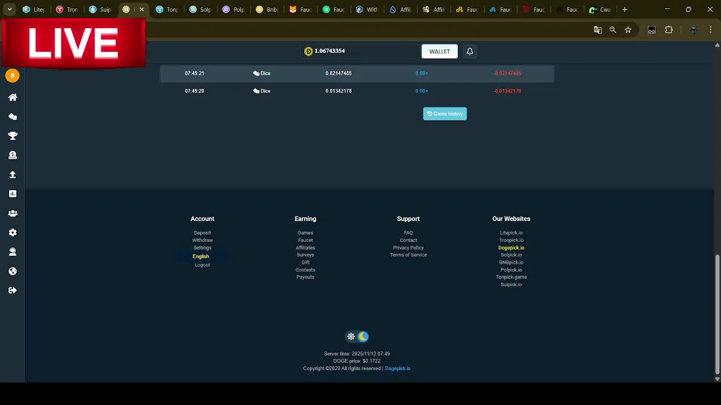
Task: Open the Privacy Policy link
Action: click(x=408, y=247)
